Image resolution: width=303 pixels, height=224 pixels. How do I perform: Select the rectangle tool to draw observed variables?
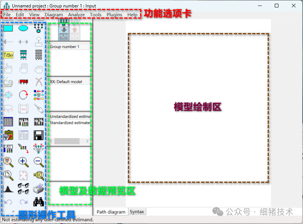8,28
